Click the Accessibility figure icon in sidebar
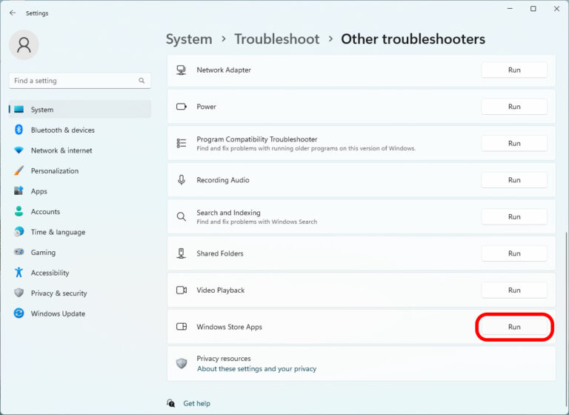569x415 pixels. tap(19, 272)
